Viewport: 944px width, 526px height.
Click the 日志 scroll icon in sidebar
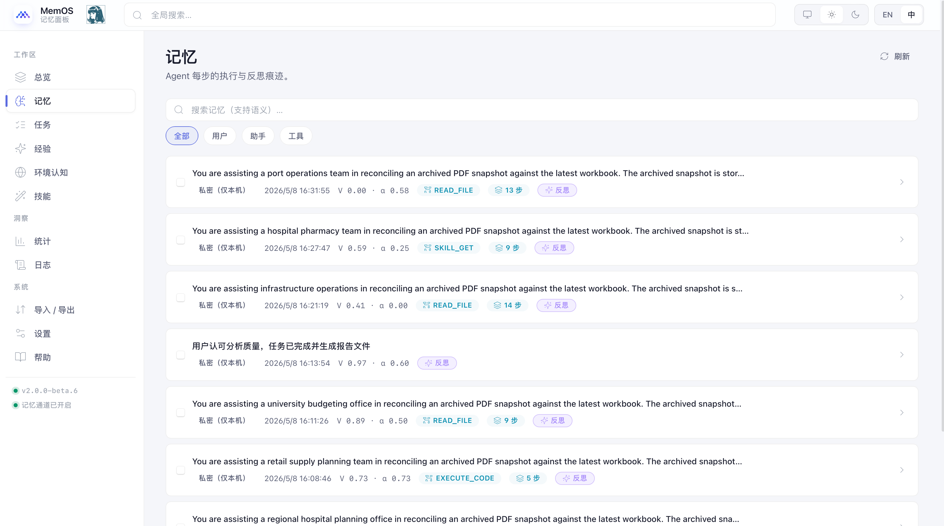pyautogui.click(x=21, y=265)
